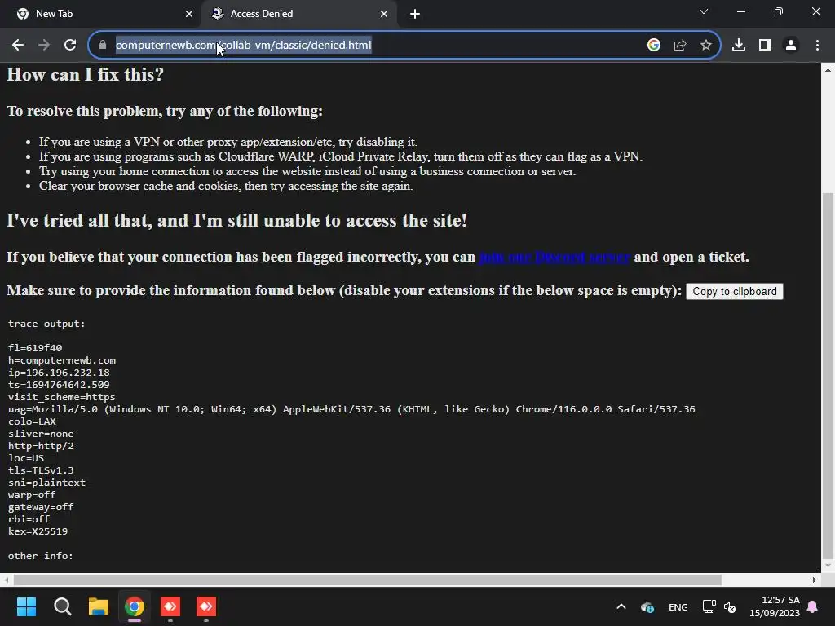Click the fl=619f40 trace line
Viewport: 835px width, 626px height.
(x=35, y=348)
